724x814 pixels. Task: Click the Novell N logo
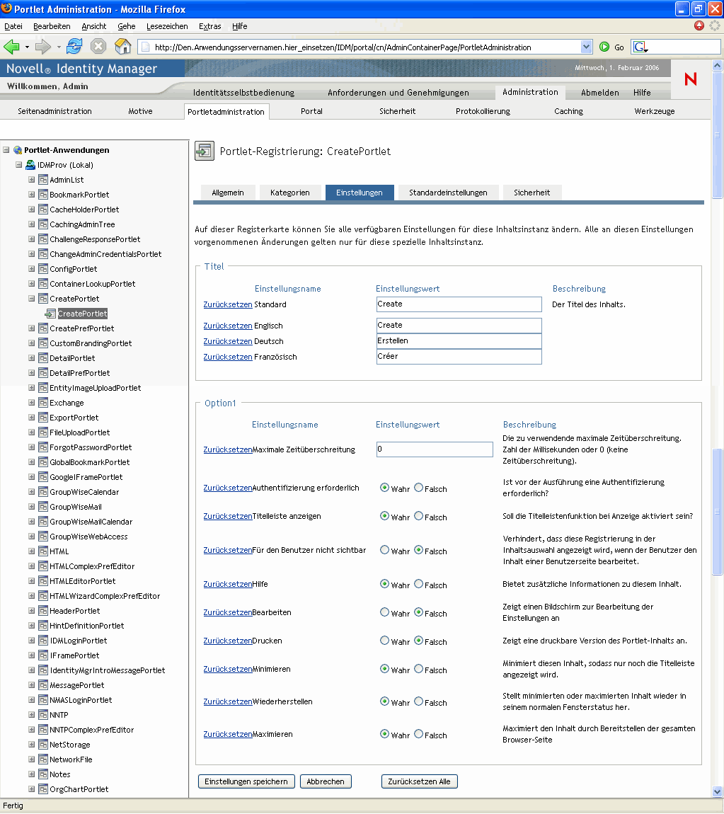(690, 79)
